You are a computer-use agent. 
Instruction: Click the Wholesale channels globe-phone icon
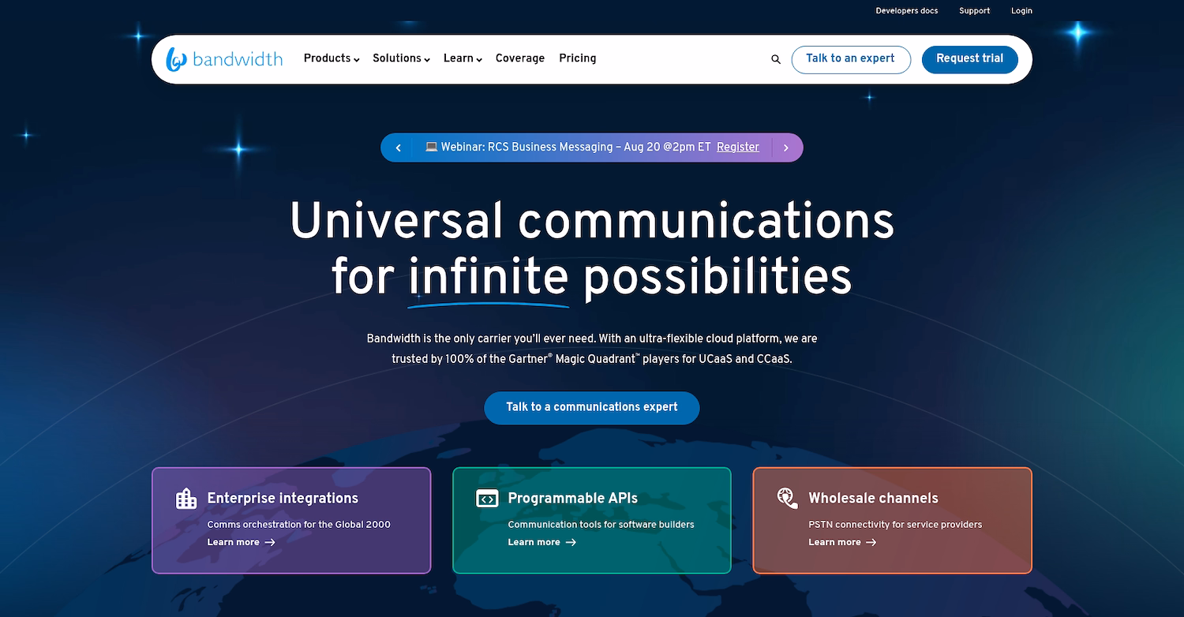pyautogui.click(x=787, y=498)
